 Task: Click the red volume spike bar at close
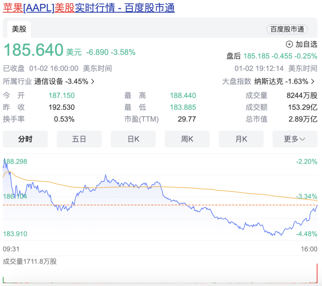tap(317, 273)
